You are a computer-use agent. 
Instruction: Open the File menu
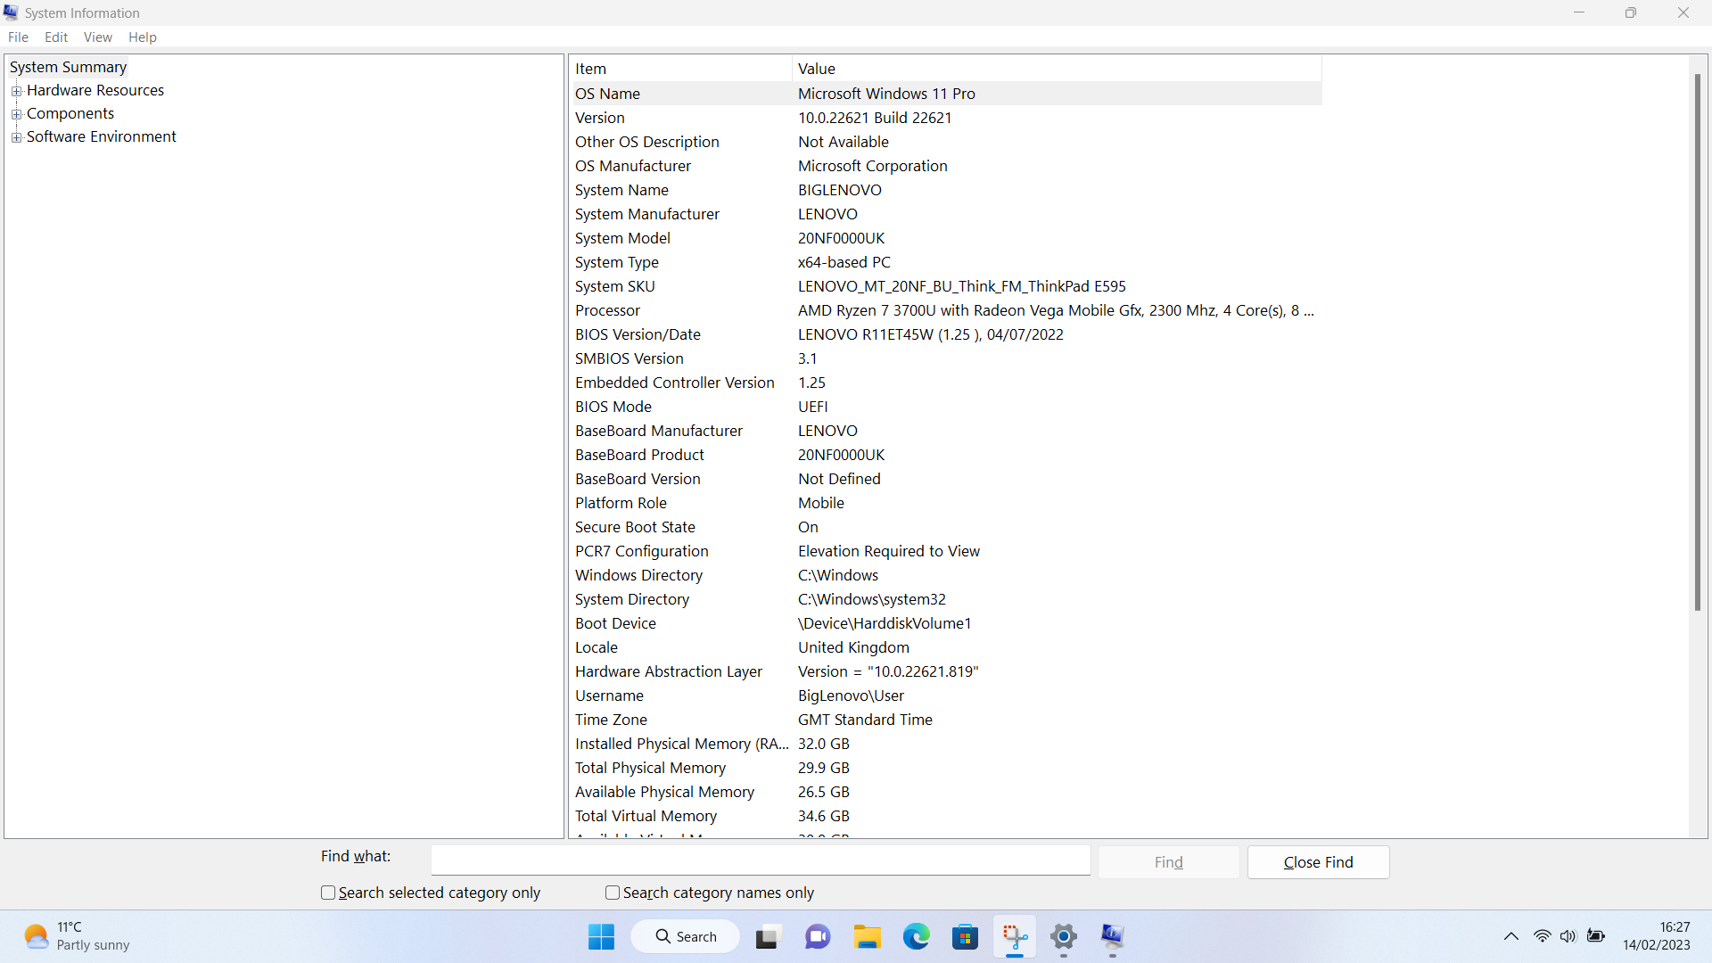pos(18,37)
